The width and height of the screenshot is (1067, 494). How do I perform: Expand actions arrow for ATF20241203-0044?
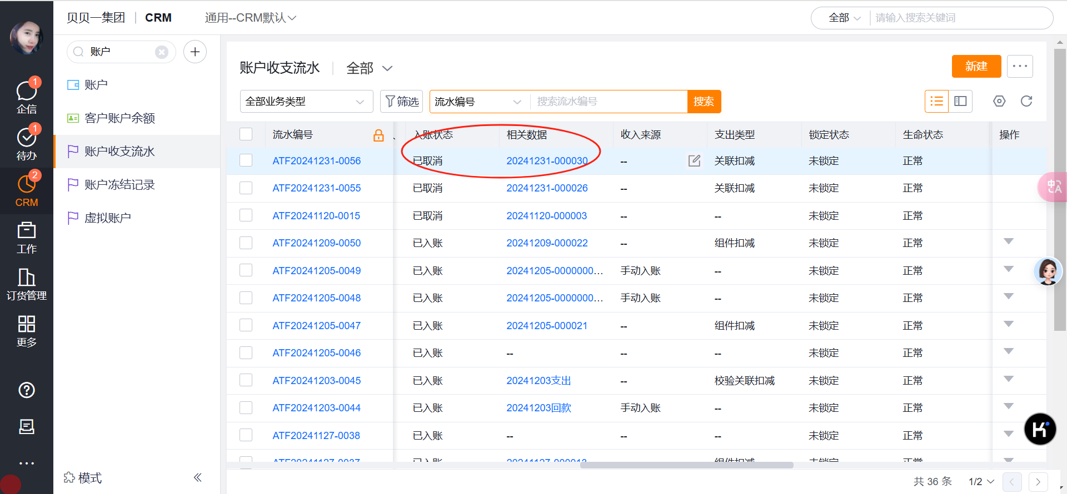1009,406
